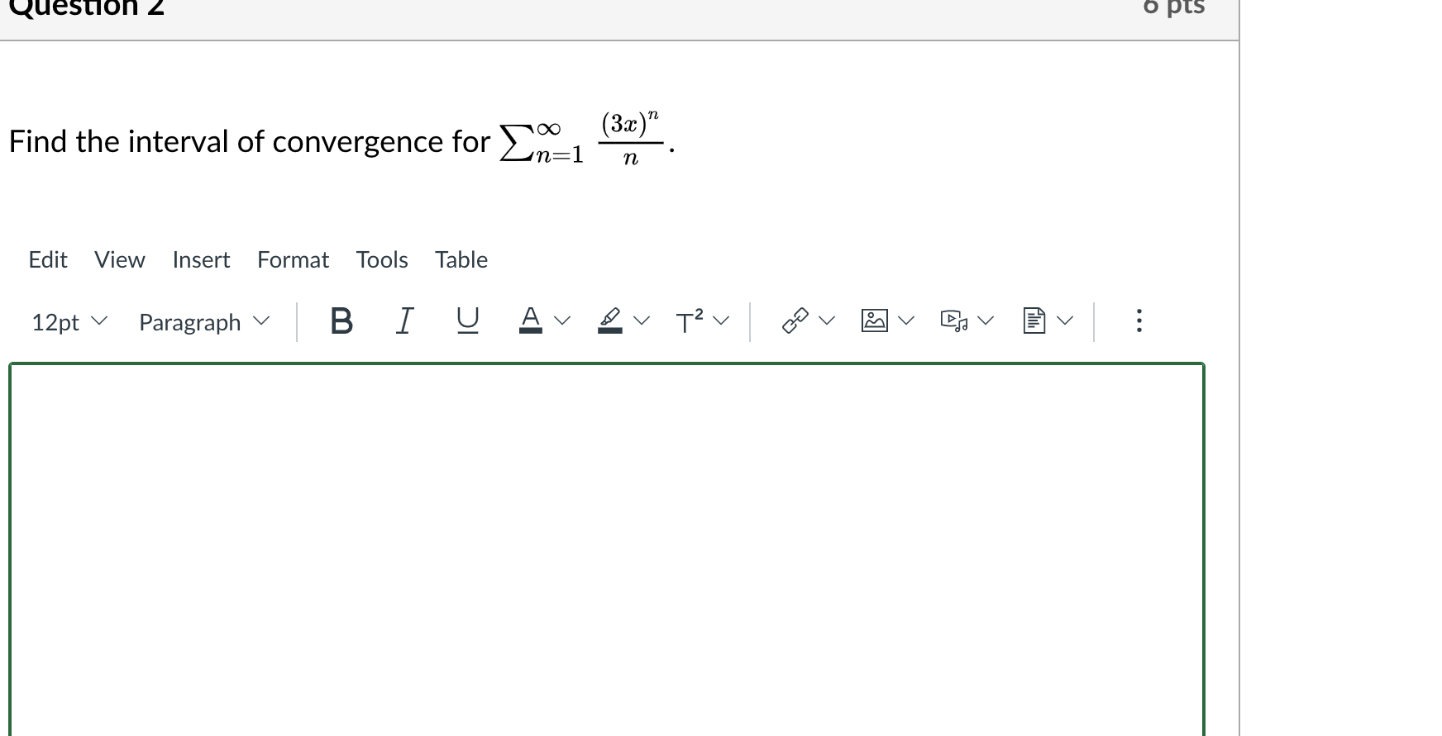1442x736 pixels.
Task: Open the more toolbar options menu
Action: (x=1139, y=320)
